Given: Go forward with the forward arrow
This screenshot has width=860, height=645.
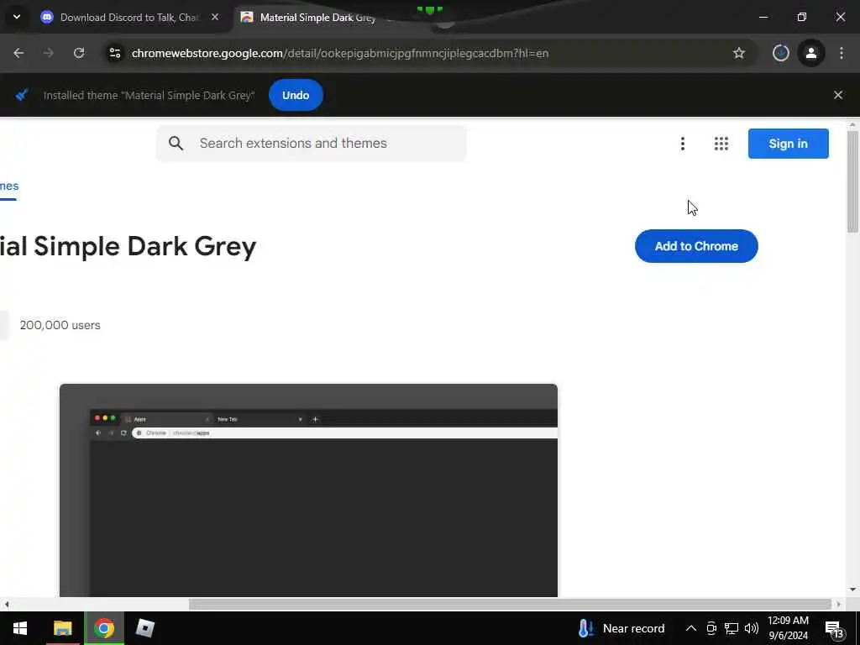Looking at the screenshot, I should click(x=49, y=53).
